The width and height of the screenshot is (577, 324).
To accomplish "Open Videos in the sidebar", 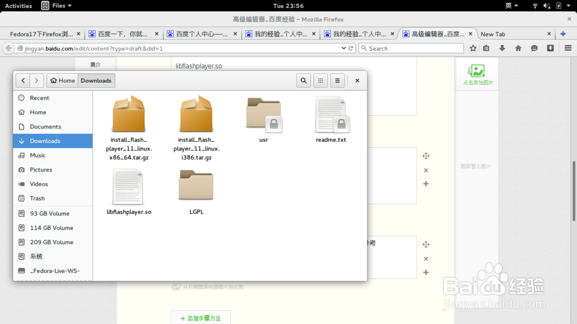I will click(x=53, y=184).
